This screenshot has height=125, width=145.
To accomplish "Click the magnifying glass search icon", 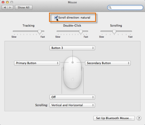I will click(x=110, y=7).
